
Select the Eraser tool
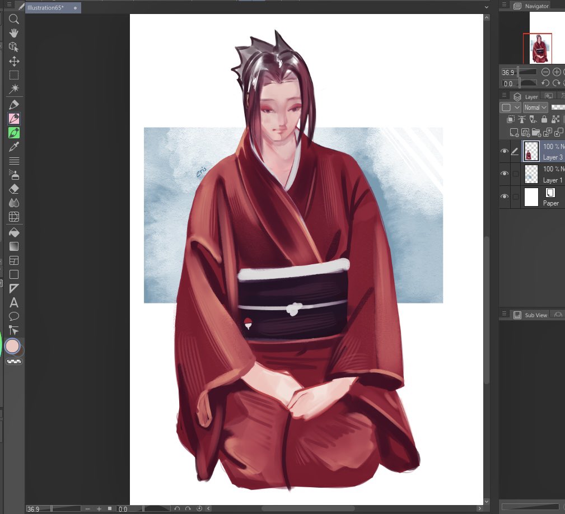[x=13, y=189]
